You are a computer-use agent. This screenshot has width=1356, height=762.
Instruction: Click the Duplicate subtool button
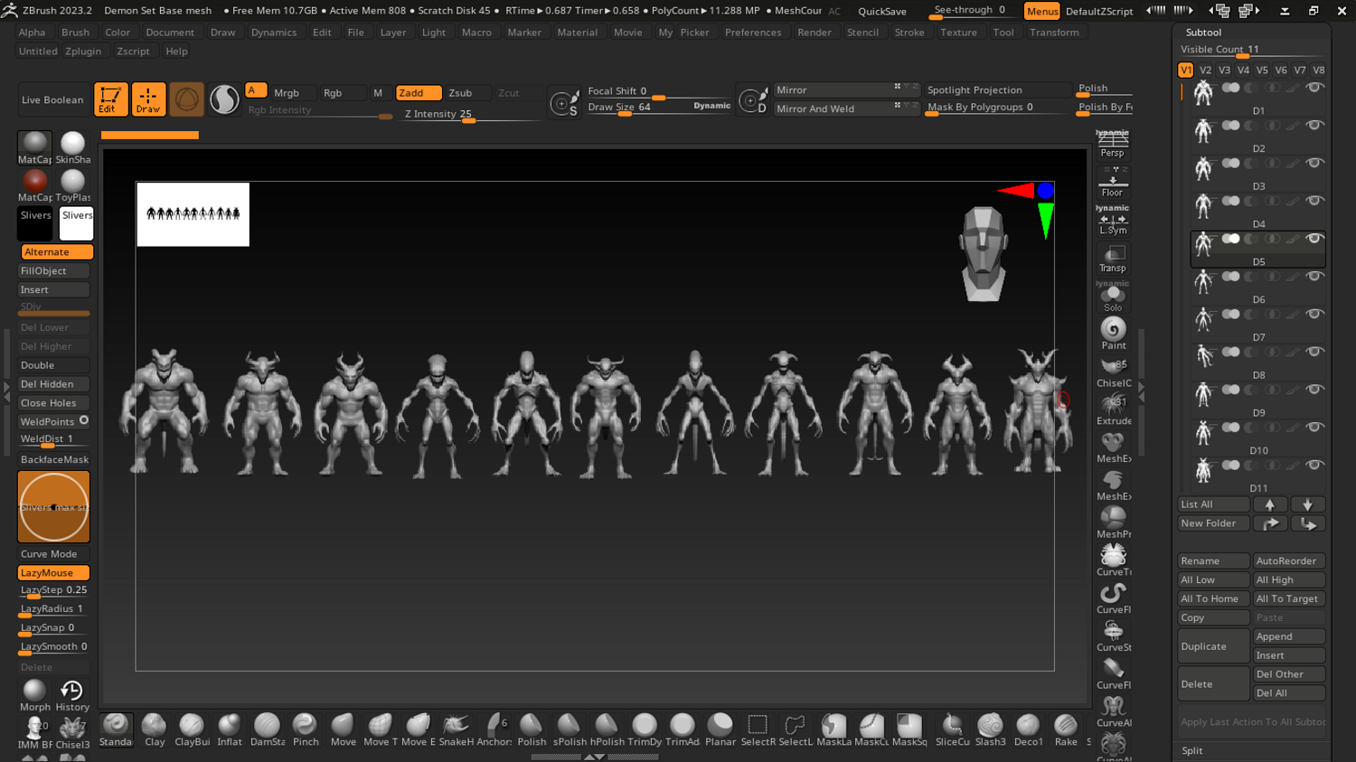click(1213, 646)
